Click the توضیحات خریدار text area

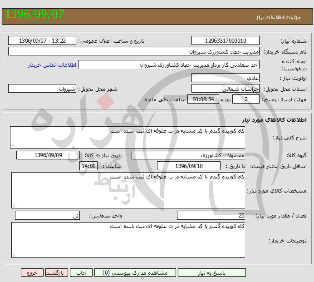click(128, 240)
